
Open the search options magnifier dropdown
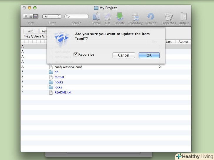[68, 16]
